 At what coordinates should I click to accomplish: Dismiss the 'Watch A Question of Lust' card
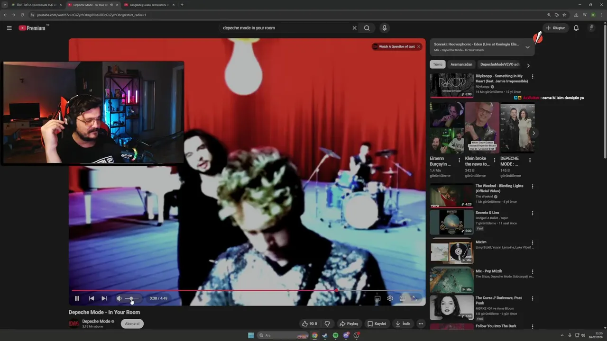pos(419,46)
